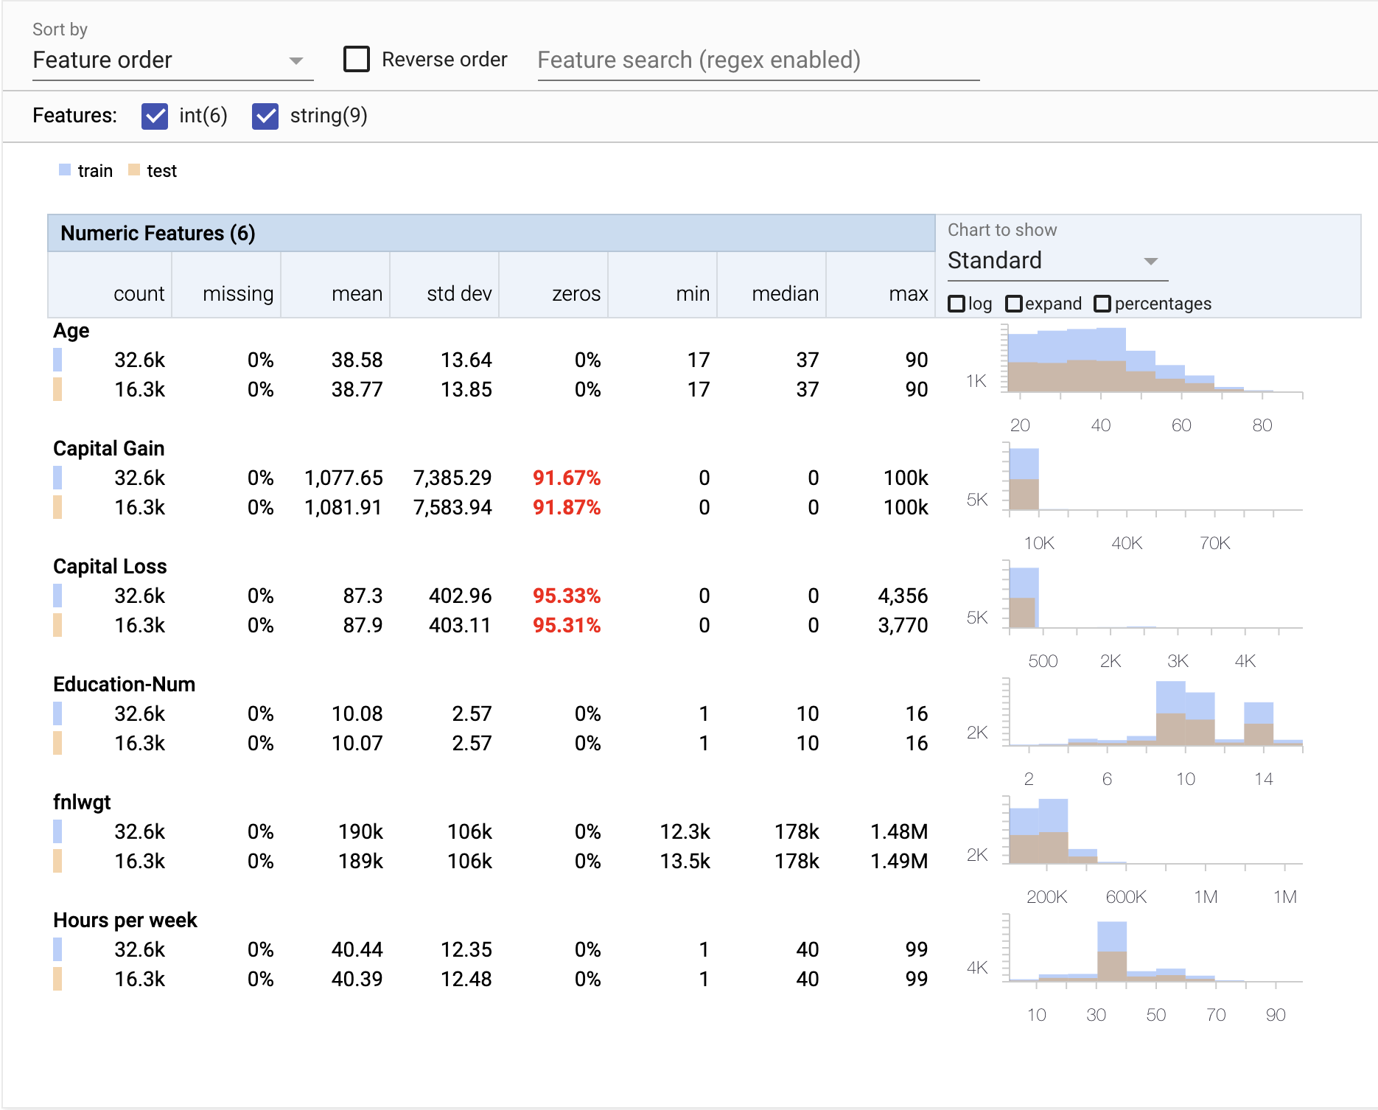Click the 7,583.94 std dev value
This screenshot has height=1110, width=1378.
coord(452,507)
